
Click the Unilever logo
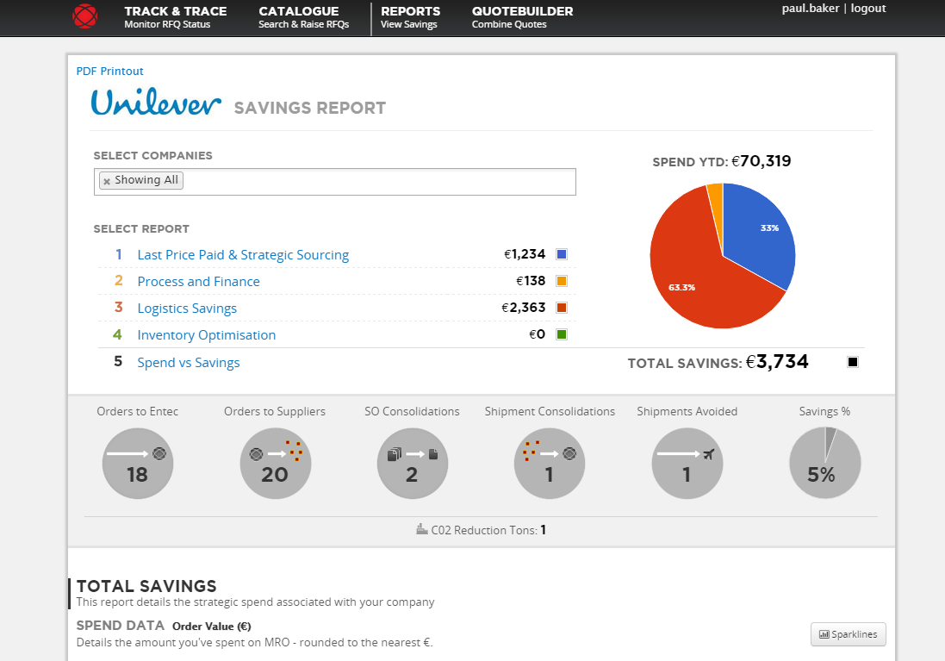coord(156,103)
